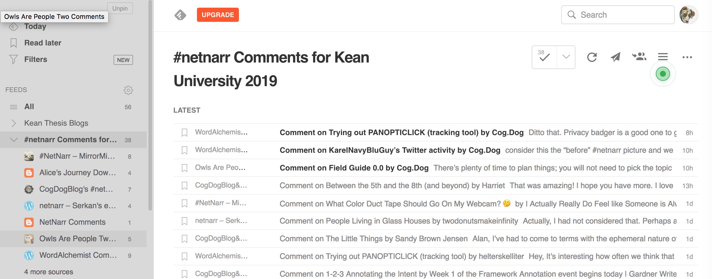Screen dimensions: 712x279
Task: Collapse the #netnarr Comments category
Action: point(14,139)
